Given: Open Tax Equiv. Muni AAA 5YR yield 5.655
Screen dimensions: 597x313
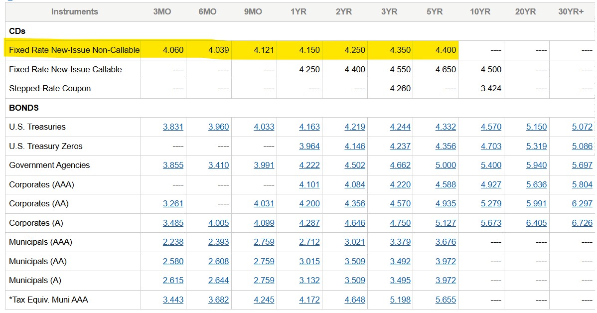Looking at the screenshot, I should coord(446,300).
